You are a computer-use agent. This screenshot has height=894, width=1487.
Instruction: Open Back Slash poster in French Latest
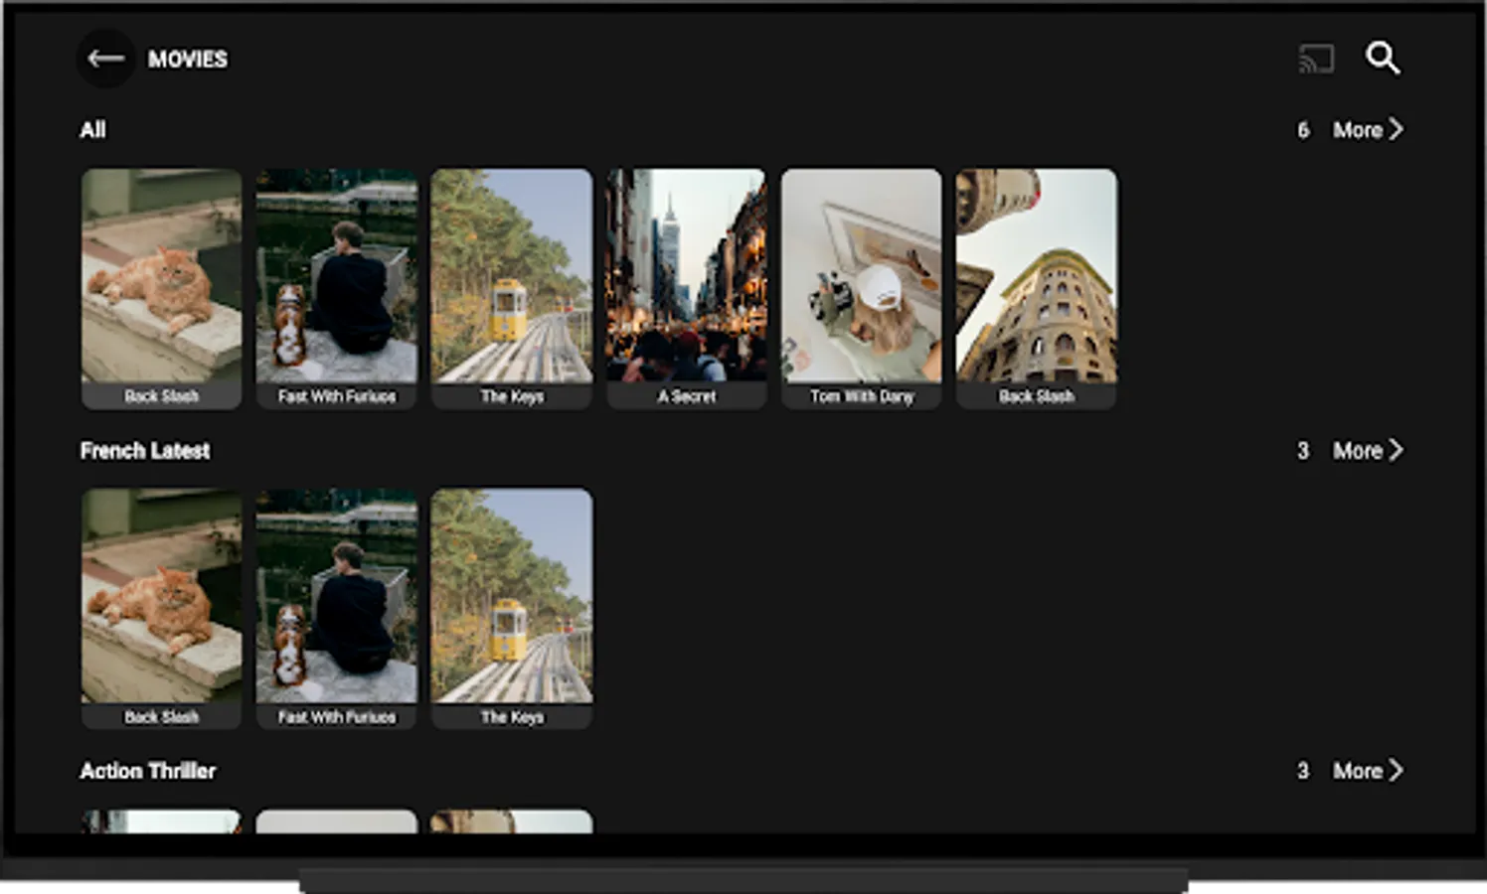(x=161, y=609)
